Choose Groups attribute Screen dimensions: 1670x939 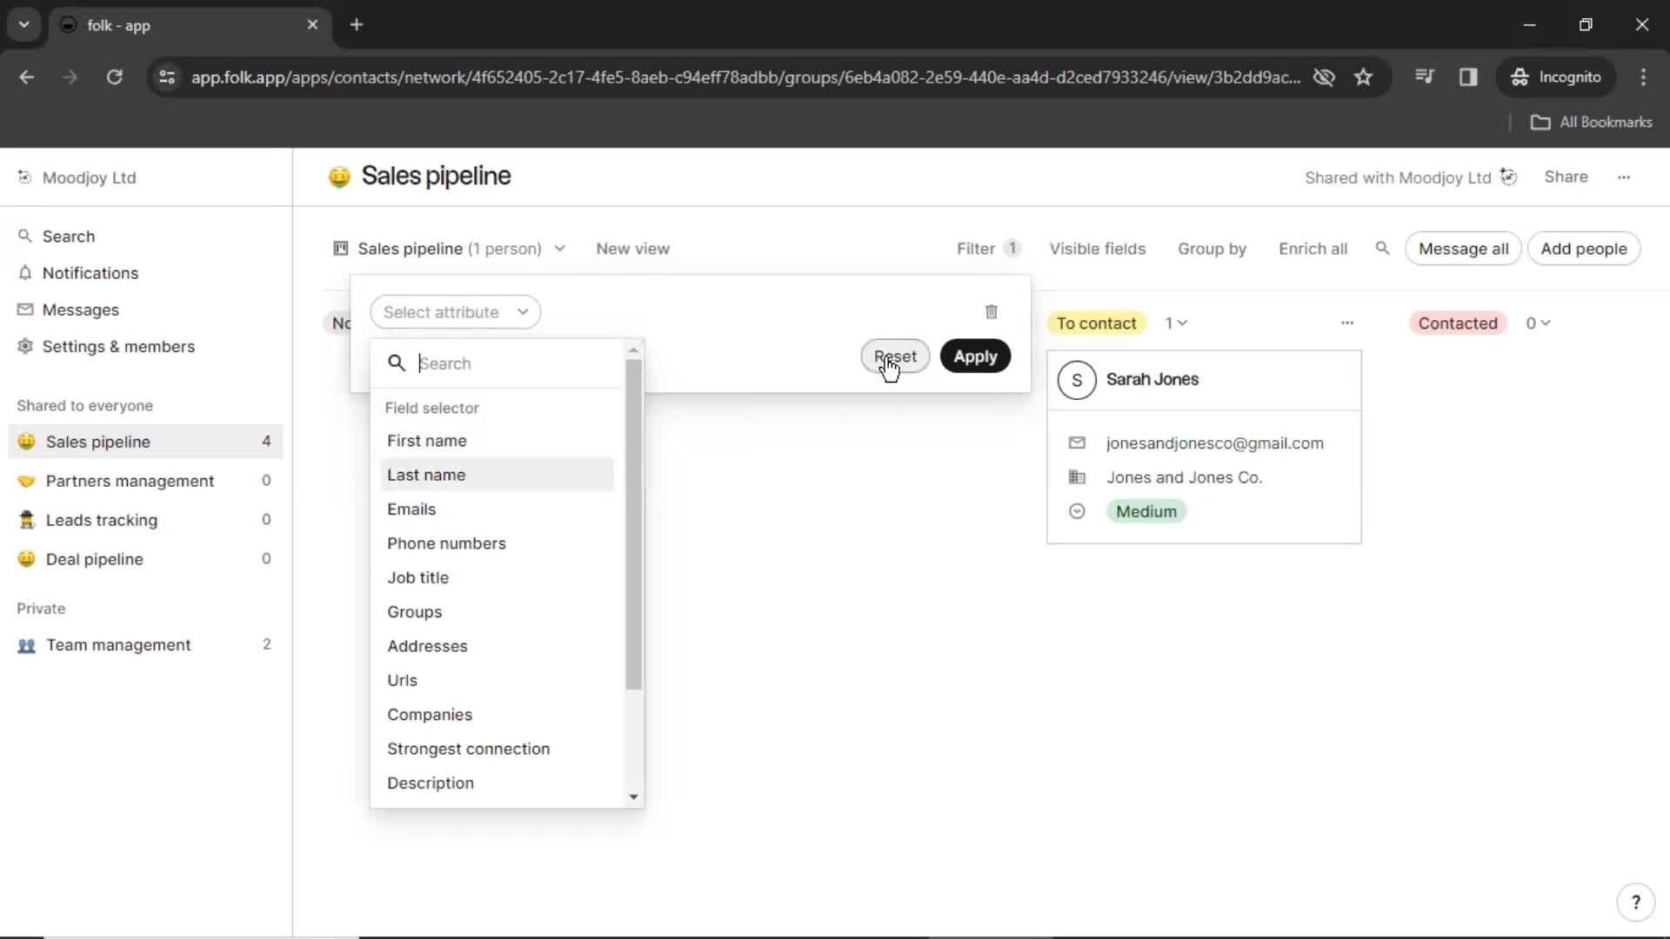[x=497, y=612]
